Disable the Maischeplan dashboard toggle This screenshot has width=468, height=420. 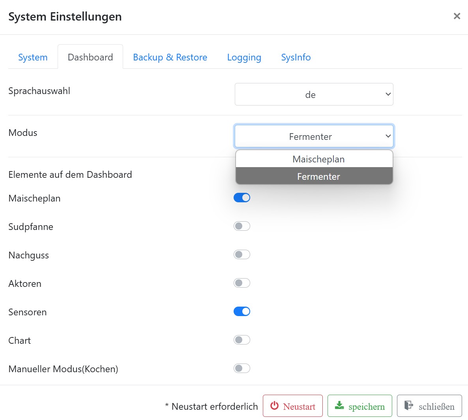[x=242, y=198]
